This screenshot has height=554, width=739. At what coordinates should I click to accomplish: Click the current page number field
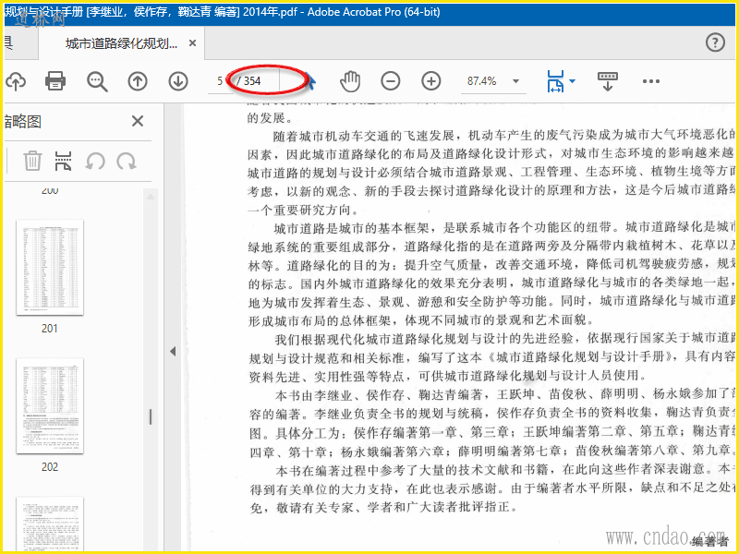coord(220,81)
